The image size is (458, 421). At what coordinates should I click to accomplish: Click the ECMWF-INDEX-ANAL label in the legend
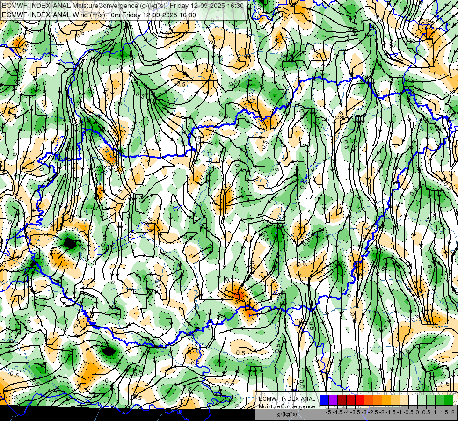287,399
